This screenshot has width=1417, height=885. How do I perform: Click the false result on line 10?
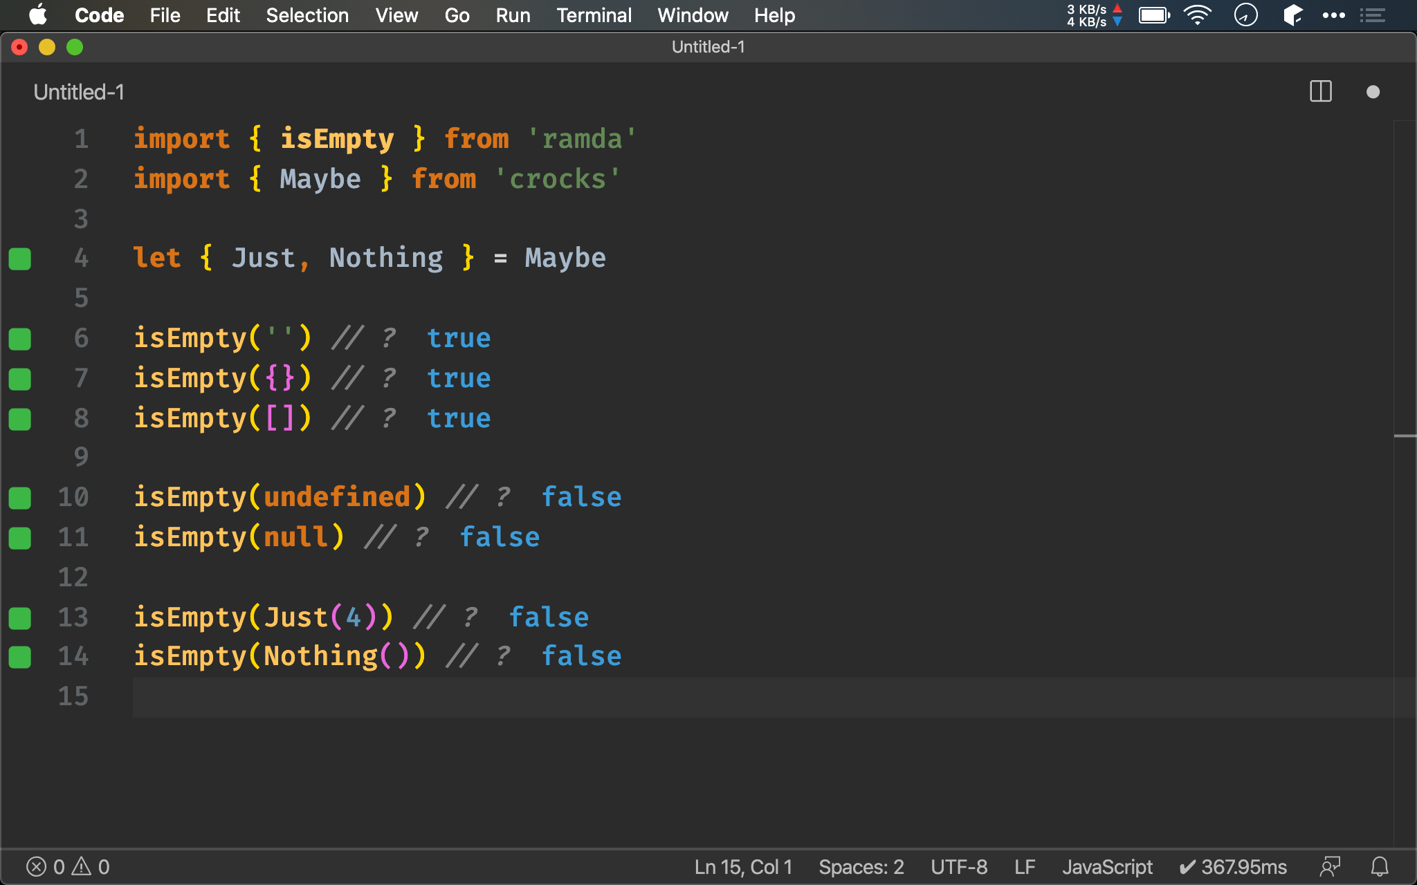point(581,497)
